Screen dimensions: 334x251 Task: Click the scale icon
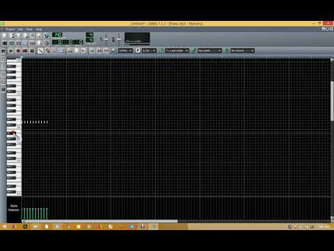(x=194, y=51)
